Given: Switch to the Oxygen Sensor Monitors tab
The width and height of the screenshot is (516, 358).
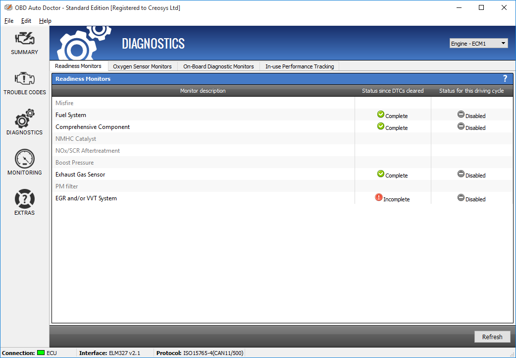Looking at the screenshot, I should tap(143, 66).
